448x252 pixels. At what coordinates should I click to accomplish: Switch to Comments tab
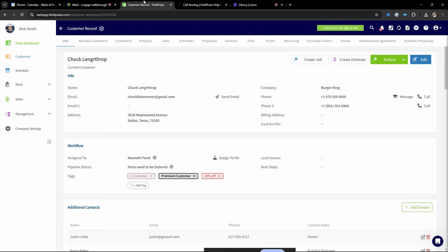[x=124, y=41]
